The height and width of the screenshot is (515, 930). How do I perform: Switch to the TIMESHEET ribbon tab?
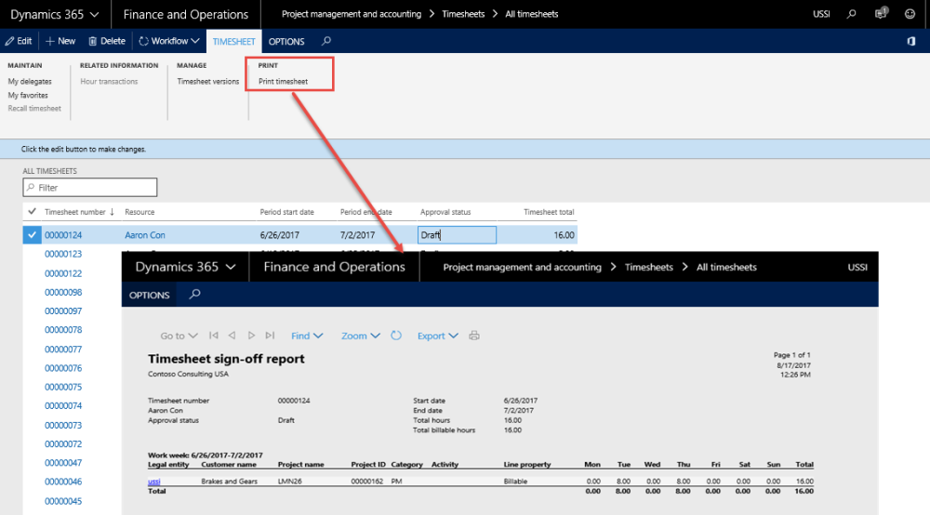tap(233, 42)
